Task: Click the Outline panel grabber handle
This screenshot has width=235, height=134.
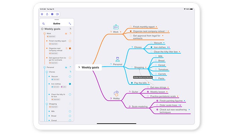Action: click(57, 19)
